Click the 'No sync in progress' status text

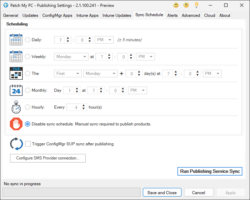22,184
